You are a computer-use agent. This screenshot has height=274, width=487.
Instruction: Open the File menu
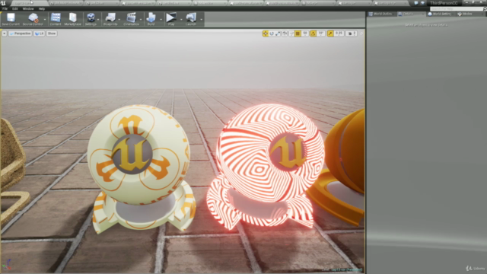click(x=5, y=9)
